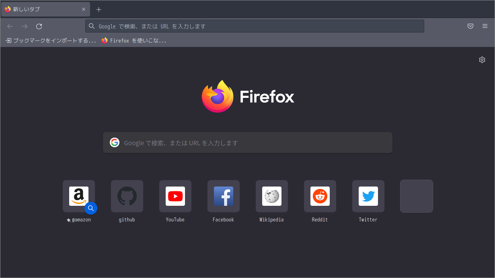The height and width of the screenshot is (278, 495).
Task: Open the Save to Pocket button
Action: click(470, 26)
